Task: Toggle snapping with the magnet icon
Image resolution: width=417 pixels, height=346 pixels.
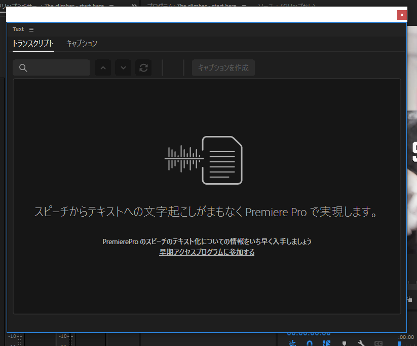Action: [x=309, y=343]
